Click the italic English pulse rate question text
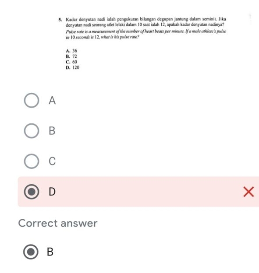The image size is (259, 273). click(x=146, y=34)
